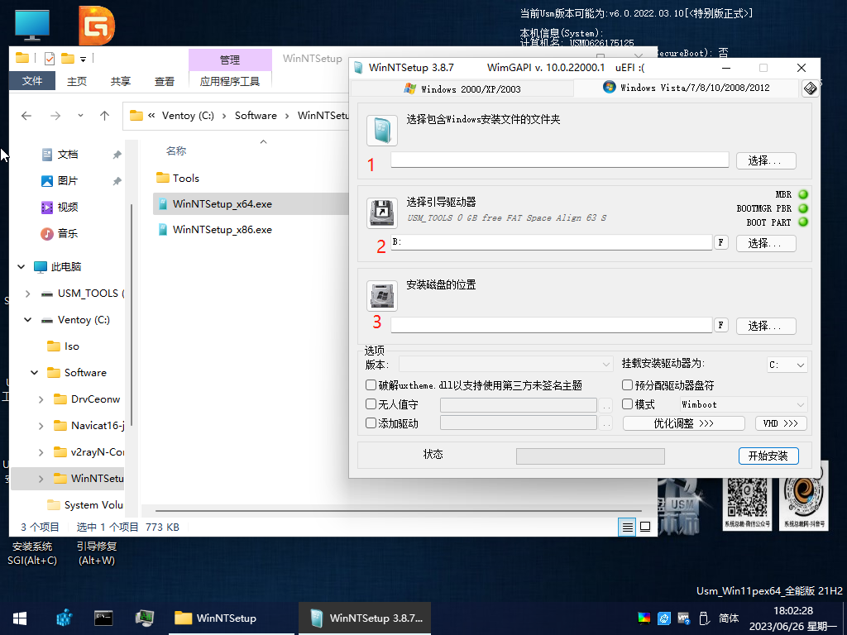Open the 查看 ribbon tab
Viewport: 847px width, 635px height.
click(165, 81)
